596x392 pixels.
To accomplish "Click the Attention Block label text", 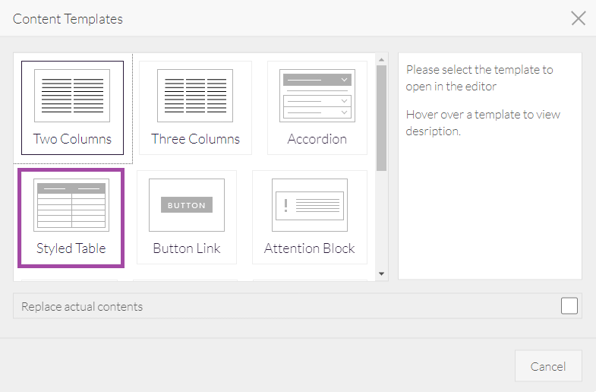I will [309, 248].
